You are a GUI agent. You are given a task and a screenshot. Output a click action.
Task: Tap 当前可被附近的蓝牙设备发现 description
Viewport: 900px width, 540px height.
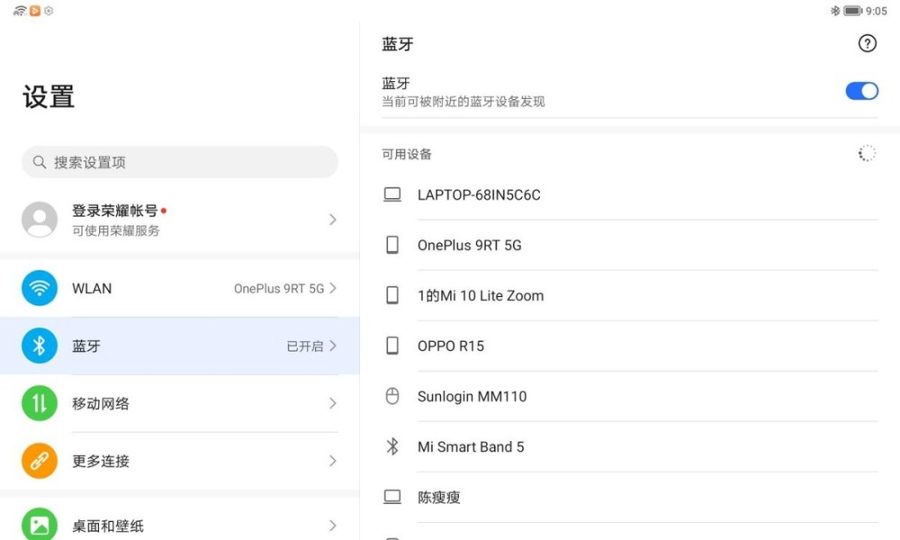point(463,102)
